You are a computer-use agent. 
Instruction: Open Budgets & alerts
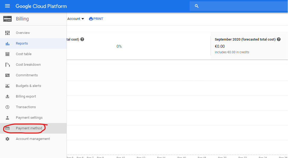(x=33, y=86)
